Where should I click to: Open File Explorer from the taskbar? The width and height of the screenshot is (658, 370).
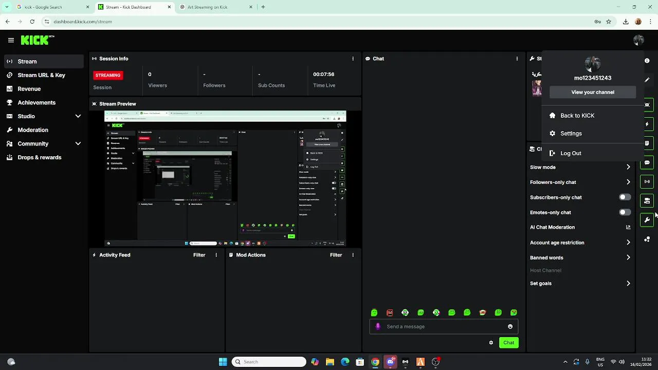[330, 362]
